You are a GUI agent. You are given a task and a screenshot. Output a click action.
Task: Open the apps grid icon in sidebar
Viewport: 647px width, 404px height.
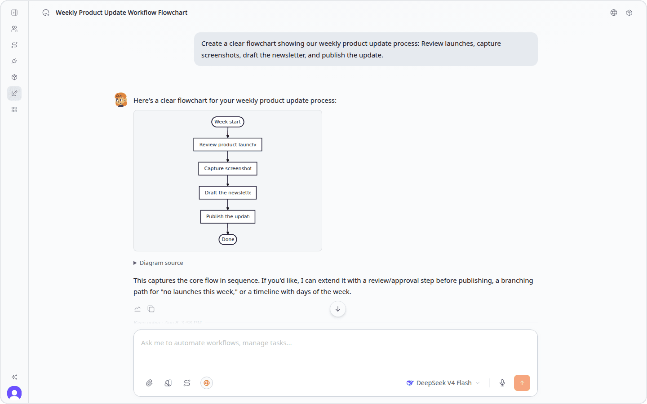click(14, 110)
